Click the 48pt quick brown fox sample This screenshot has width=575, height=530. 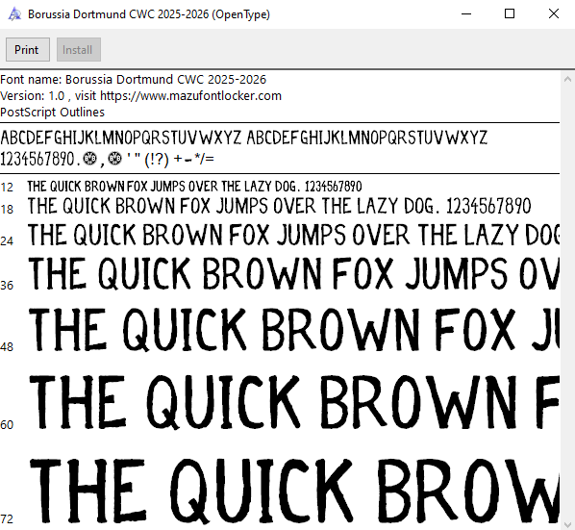(294, 329)
